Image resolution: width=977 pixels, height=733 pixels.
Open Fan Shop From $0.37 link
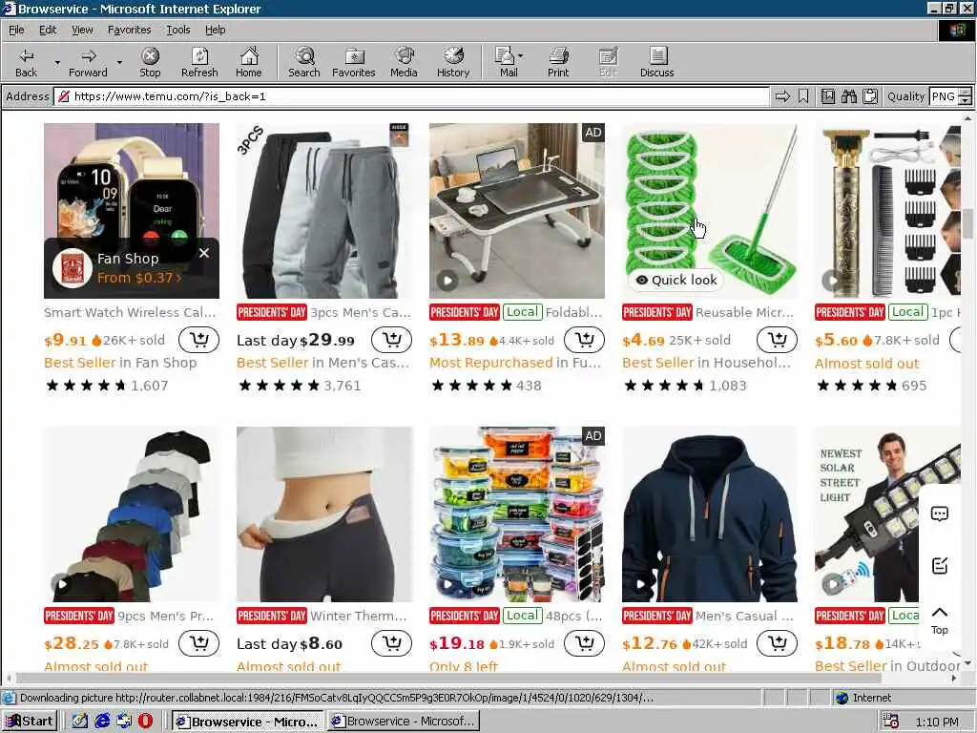pos(139,278)
